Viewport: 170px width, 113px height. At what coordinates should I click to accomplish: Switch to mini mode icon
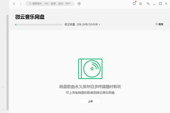coord(148,4)
